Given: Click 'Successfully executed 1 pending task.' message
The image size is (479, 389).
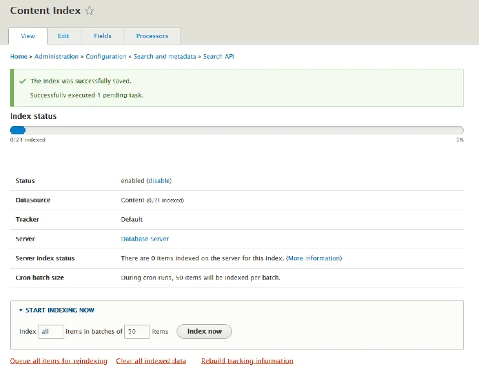Looking at the screenshot, I should tap(87, 95).
